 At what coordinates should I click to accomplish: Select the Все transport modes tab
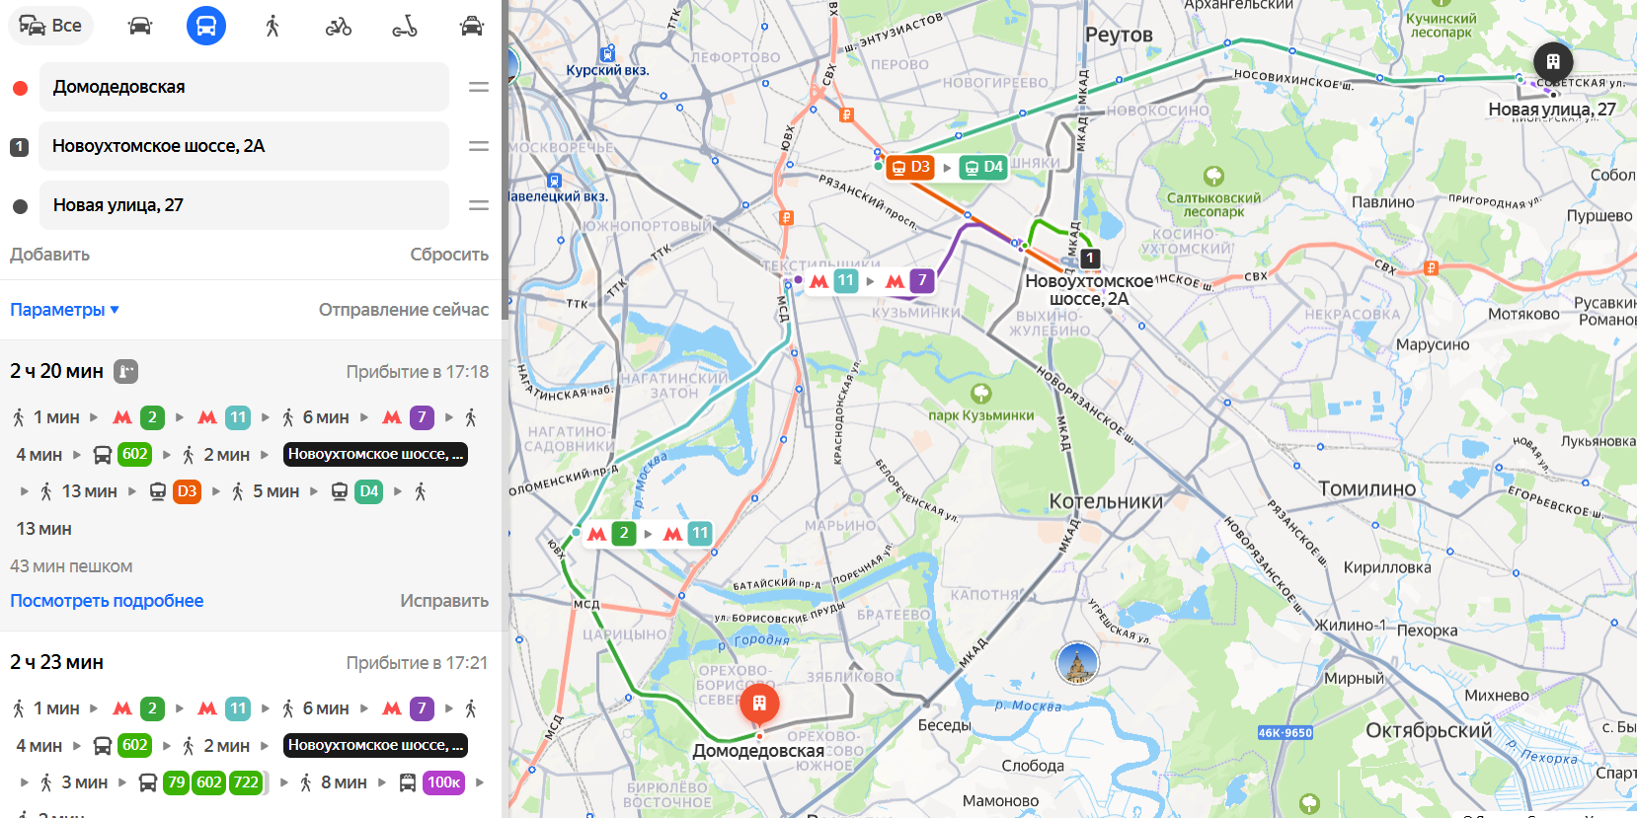pos(50,26)
